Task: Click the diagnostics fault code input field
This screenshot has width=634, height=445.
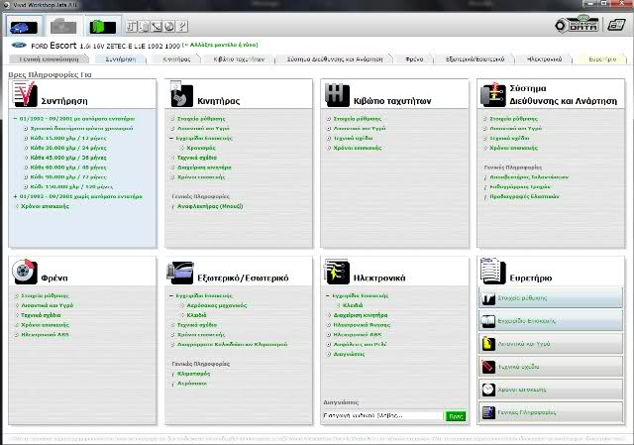Action: pos(383,417)
